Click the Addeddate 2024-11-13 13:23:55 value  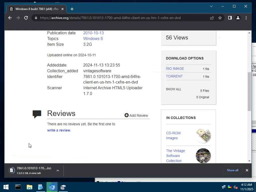101,65
